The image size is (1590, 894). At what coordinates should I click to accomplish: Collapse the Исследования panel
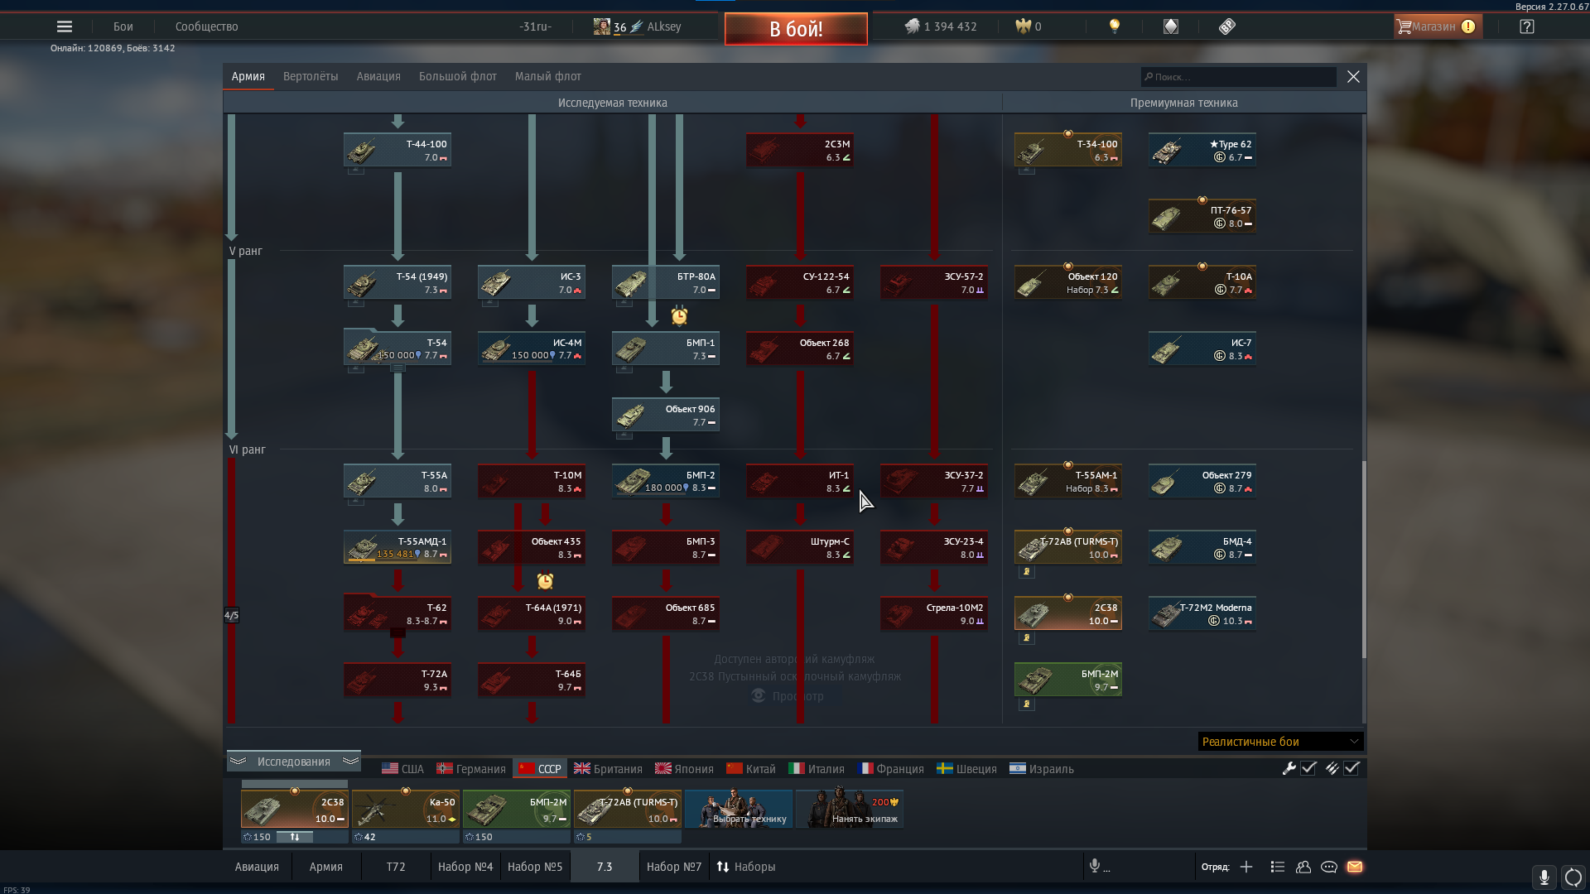pos(294,761)
